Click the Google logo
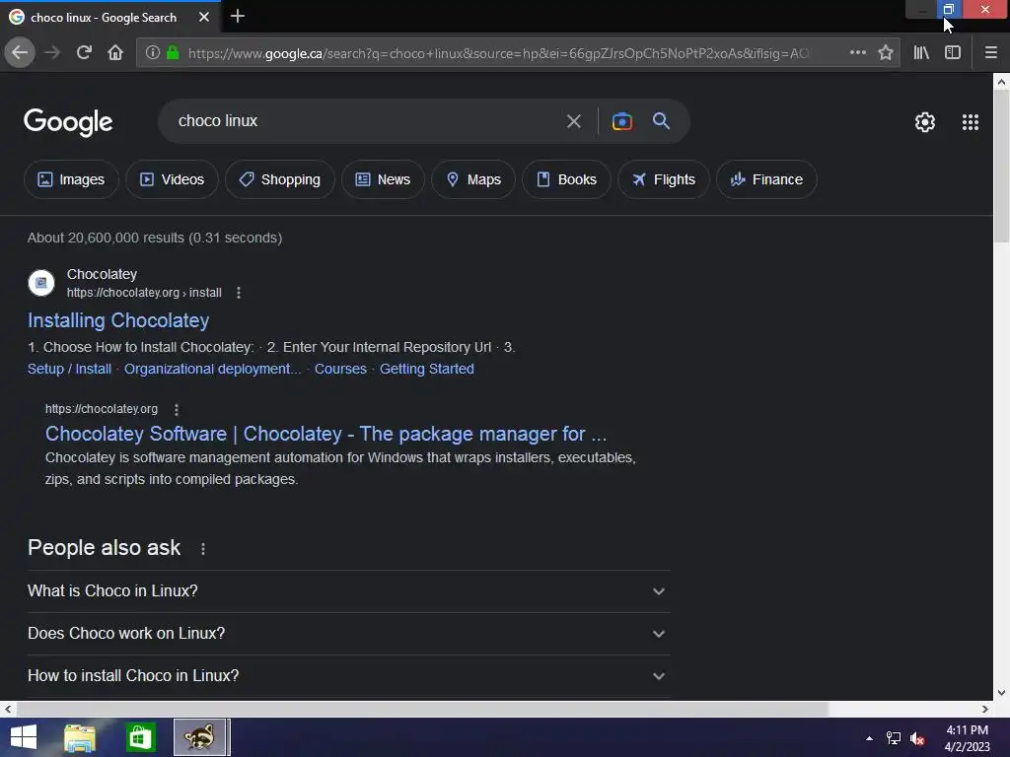This screenshot has width=1010, height=757. pos(68,121)
